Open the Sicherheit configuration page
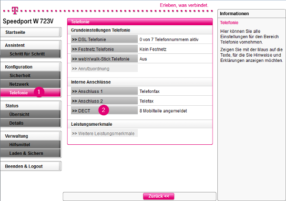 pos(31,75)
